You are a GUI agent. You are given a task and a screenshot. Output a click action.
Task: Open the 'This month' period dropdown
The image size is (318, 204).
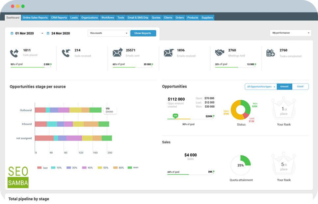[108, 33]
